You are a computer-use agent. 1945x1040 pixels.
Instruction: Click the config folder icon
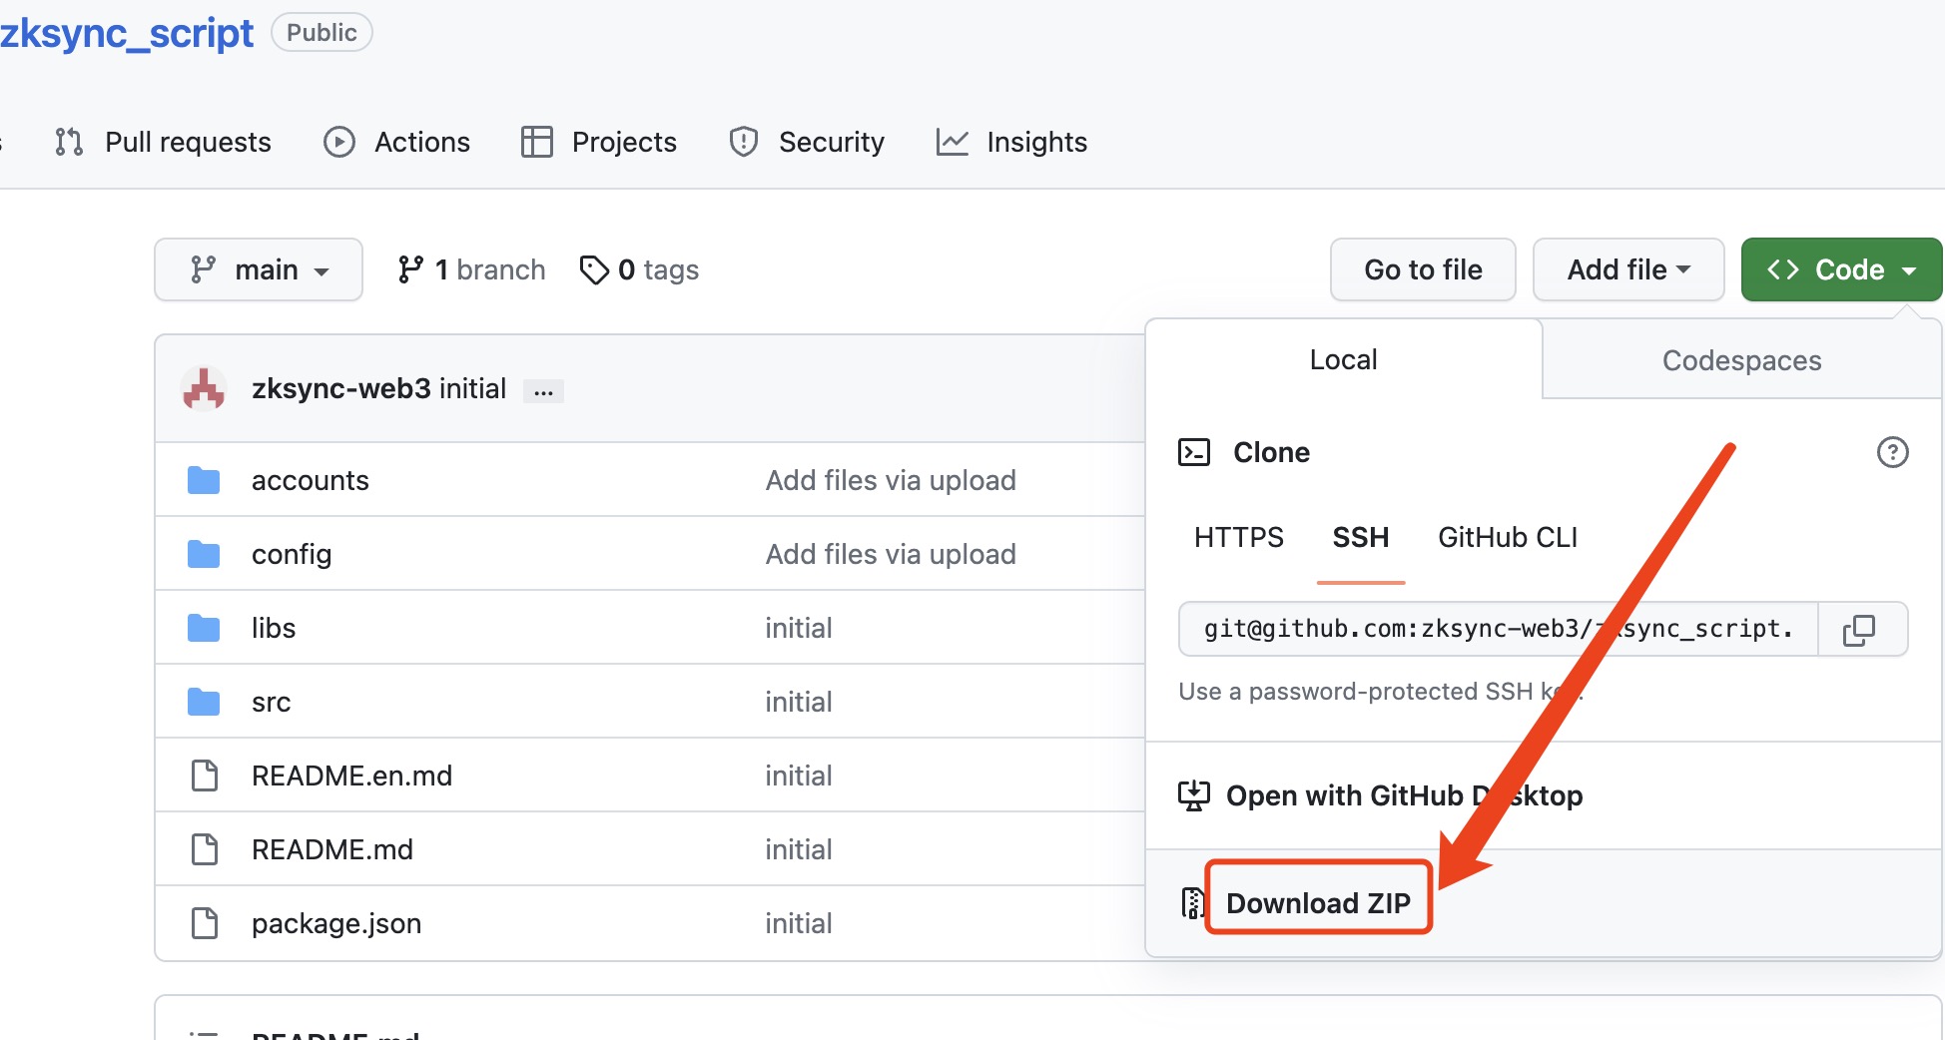[x=204, y=554]
